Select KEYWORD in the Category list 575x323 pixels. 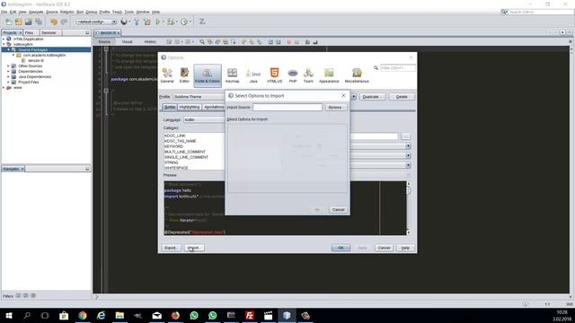173,146
